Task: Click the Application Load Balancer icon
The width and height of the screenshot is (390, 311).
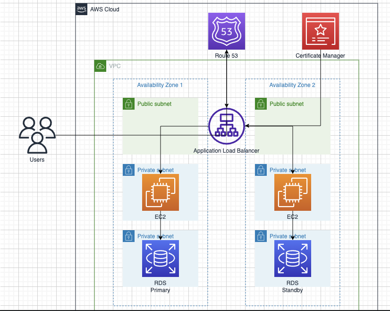Action: click(227, 126)
